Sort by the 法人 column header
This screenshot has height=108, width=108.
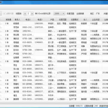pos(85,19)
